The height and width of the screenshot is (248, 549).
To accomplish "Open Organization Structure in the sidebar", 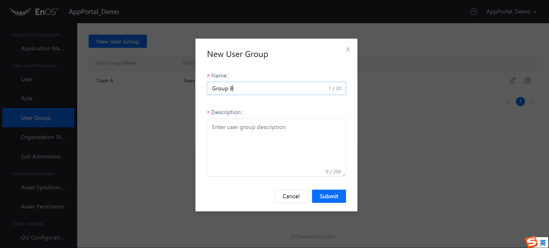I will [43, 137].
